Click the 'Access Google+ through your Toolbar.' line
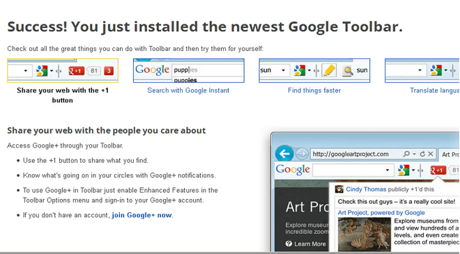Viewport: 460px width, 254px height. click(65, 145)
